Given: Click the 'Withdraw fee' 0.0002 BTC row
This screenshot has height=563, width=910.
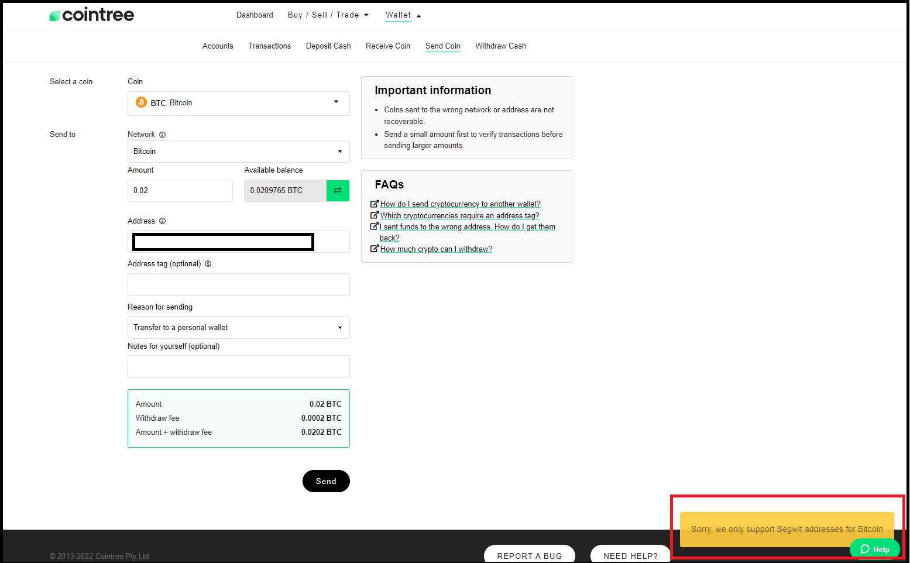Looking at the screenshot, I should pyautogui.click(x=239, y=418).
